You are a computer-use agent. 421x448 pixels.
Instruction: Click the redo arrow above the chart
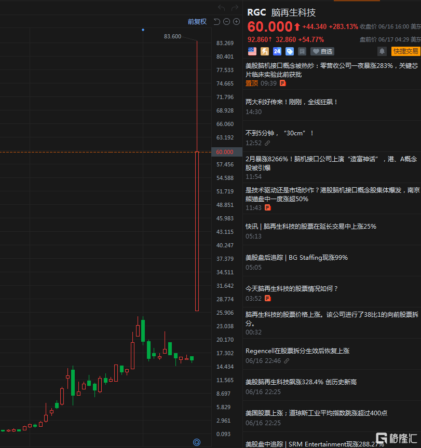coord(235,8)
